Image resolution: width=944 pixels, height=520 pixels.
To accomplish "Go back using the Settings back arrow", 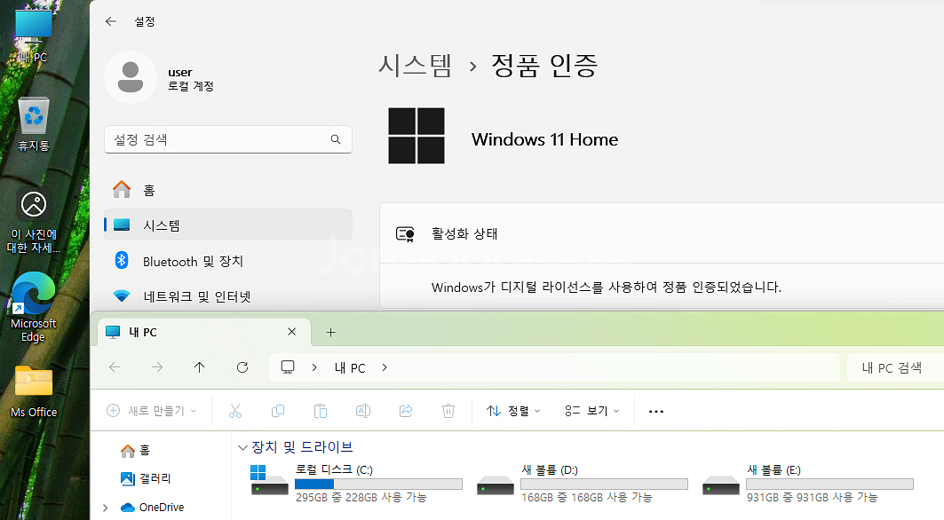I will pyautogui.click(x=111, y=21).
